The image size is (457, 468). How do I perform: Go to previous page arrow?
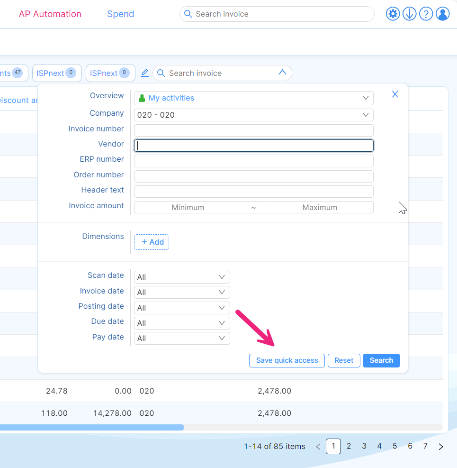(x=318, y=447)
